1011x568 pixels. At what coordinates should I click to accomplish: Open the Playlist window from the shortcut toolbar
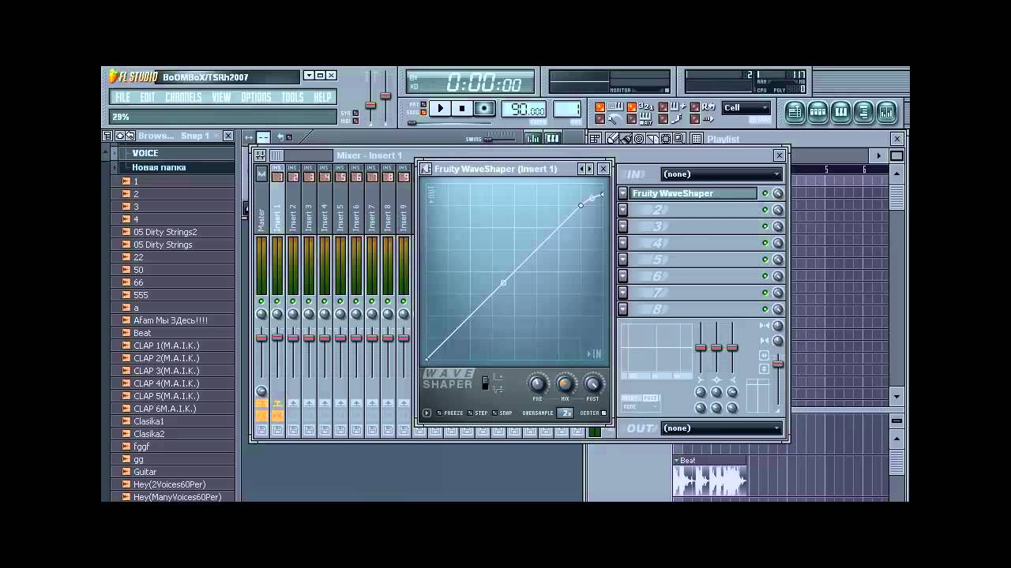pos(795,112)
